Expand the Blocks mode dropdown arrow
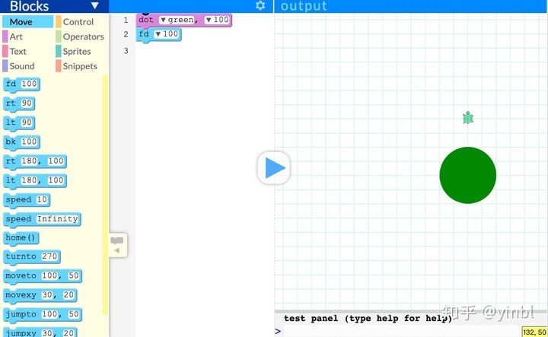This screenshot has width=548, height=337. click(94, 5)
